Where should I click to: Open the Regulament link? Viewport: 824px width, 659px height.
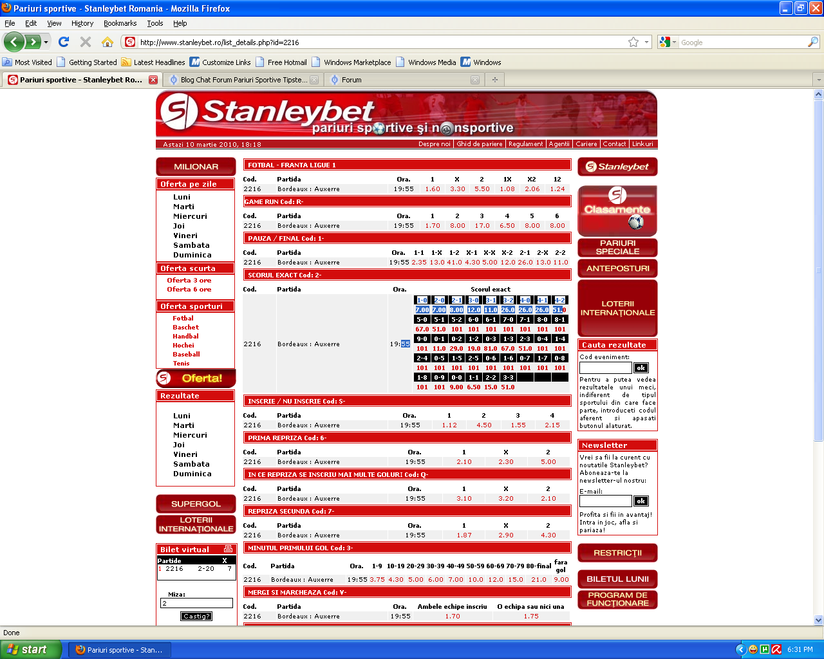pos(526,144)
